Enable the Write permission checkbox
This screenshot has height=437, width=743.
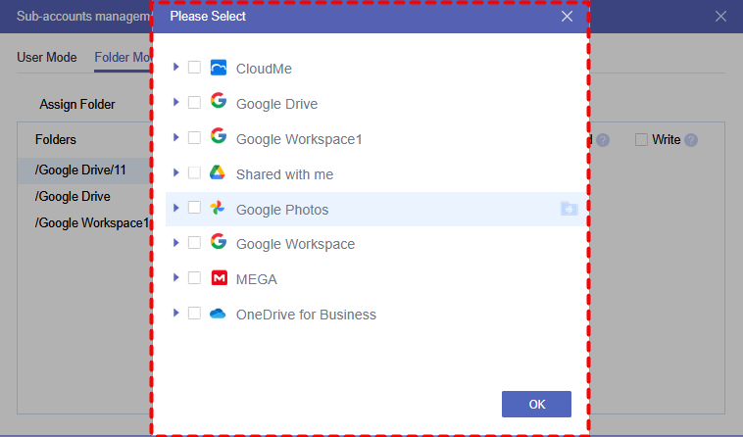click(641, 140)
